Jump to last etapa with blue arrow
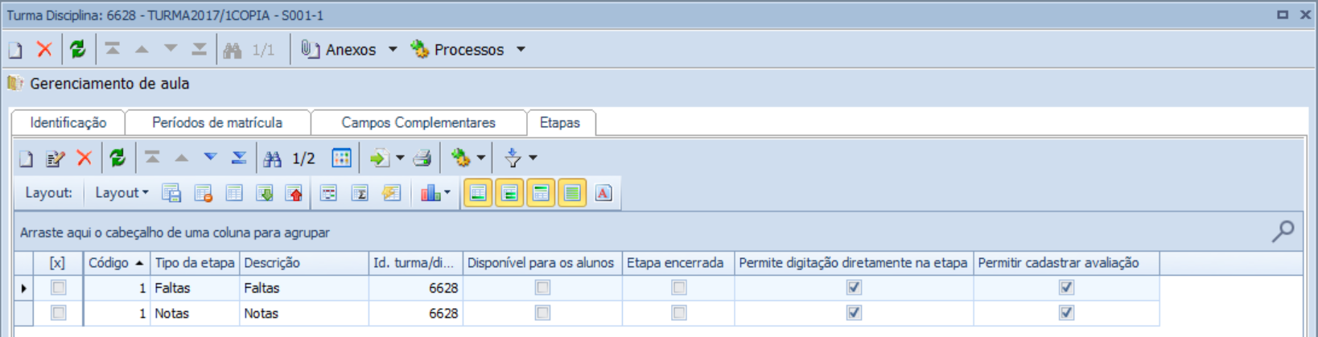 [x=239, y=158]
